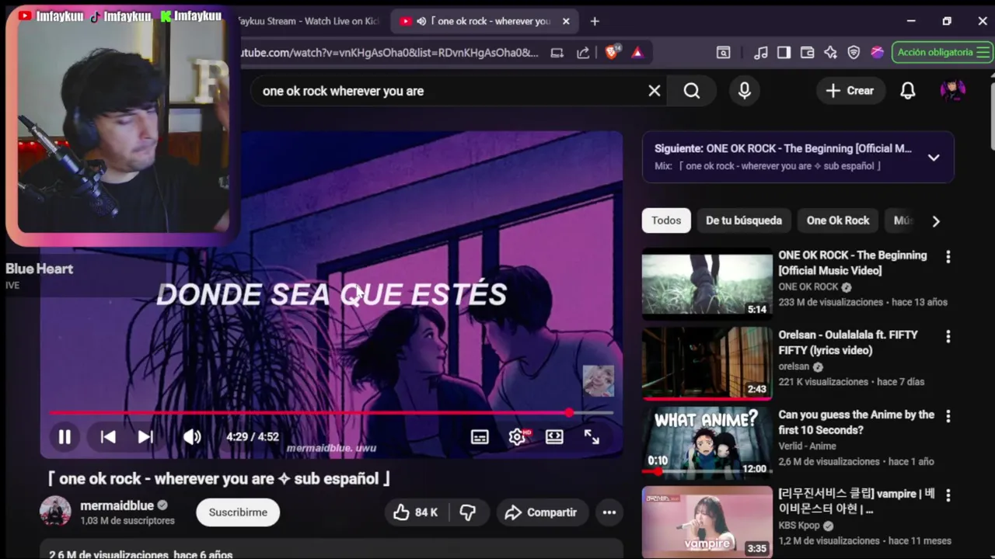Go to the previous video in the mix
The width and height of the screenshot is (995, 559).
[x=108, y=437]
